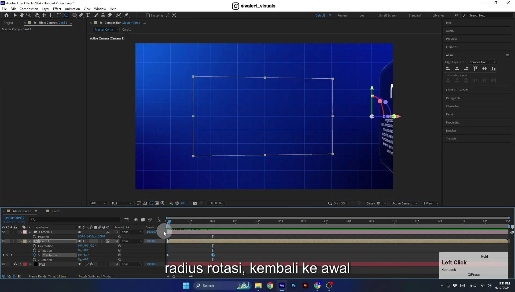Screen dimensions: 515x292
Task: Select the Selection tool arrow
Action: click(x=15, y=15)
